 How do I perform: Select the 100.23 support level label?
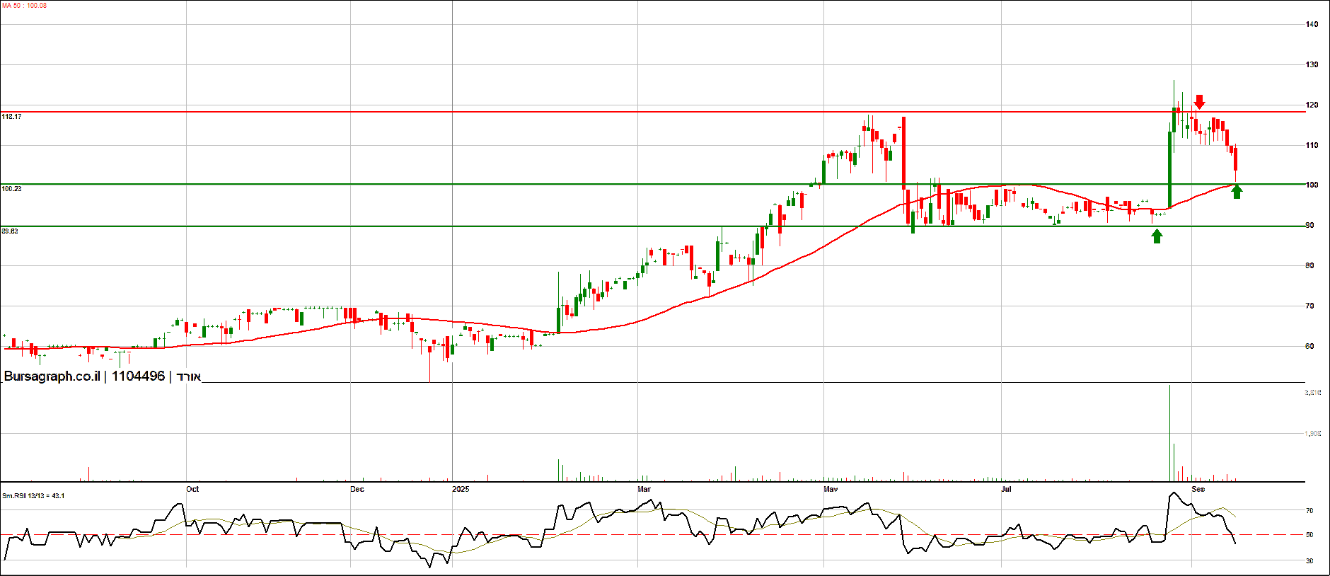tap(11, 189)
